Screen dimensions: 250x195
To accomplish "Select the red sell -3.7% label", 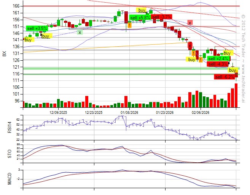I will (161, 17).
